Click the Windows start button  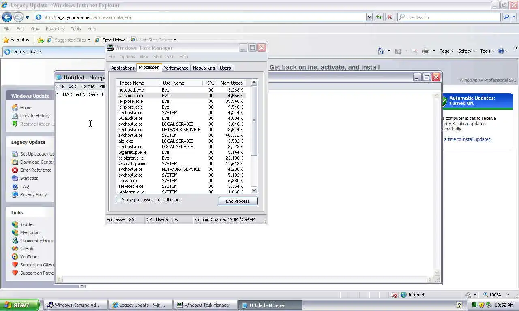(x=19, y=305)
